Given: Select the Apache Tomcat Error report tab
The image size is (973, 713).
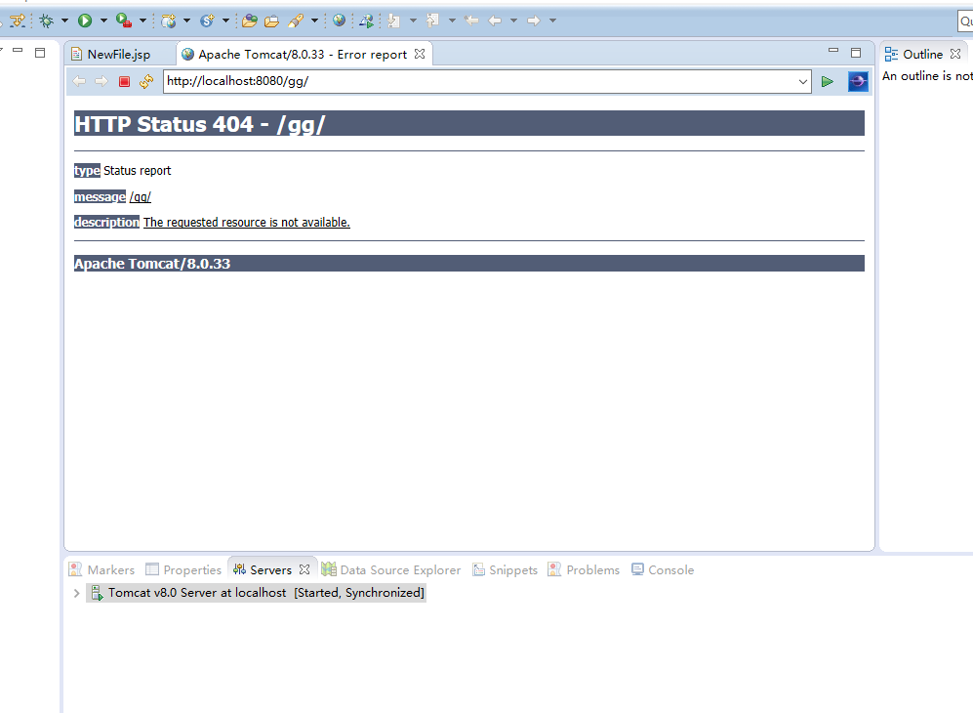Looking at the screenshot, I should pos(303,54).
